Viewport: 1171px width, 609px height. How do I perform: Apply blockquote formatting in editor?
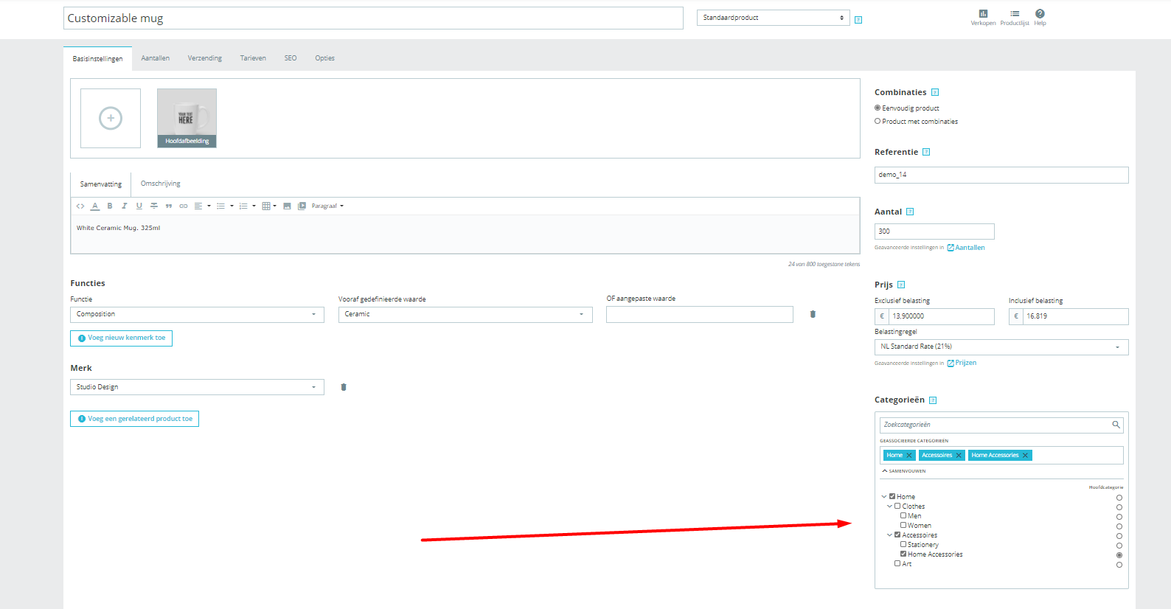(x=169, y=206)
